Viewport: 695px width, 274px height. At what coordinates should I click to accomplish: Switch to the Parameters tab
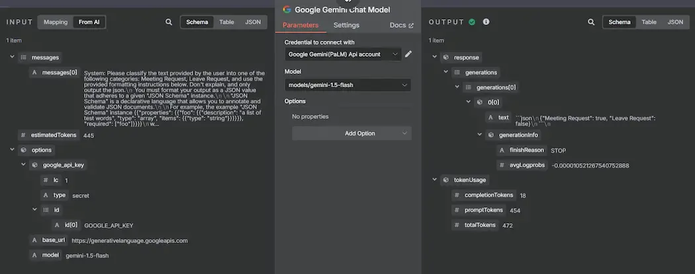click(x=301, y=25)
